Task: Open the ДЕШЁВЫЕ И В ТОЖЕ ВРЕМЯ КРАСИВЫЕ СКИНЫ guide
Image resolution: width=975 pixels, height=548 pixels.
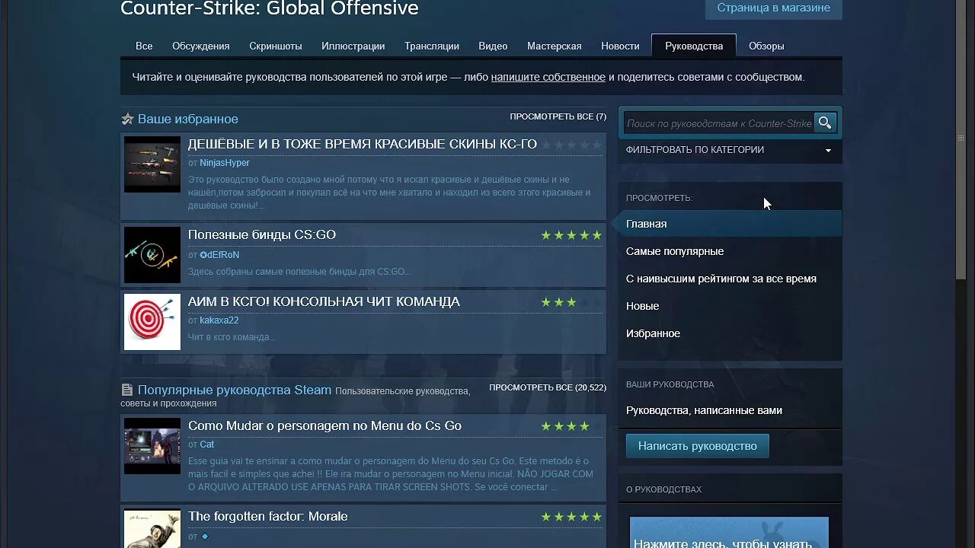Action: 363,144
